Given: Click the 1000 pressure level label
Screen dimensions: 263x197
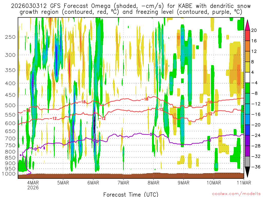Looking at the screenshot, I should (x=9, y=174).
